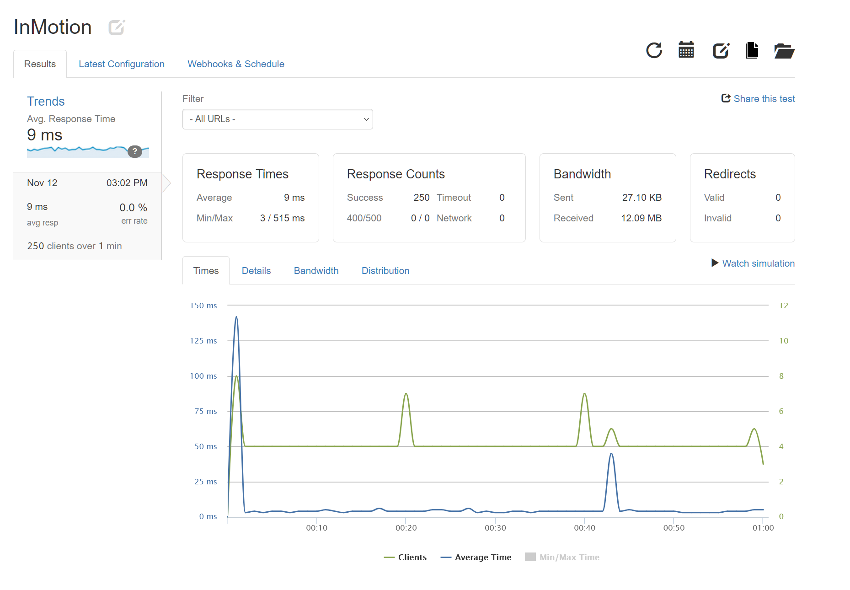Click the share icon next to Share this test

point(726,98)
